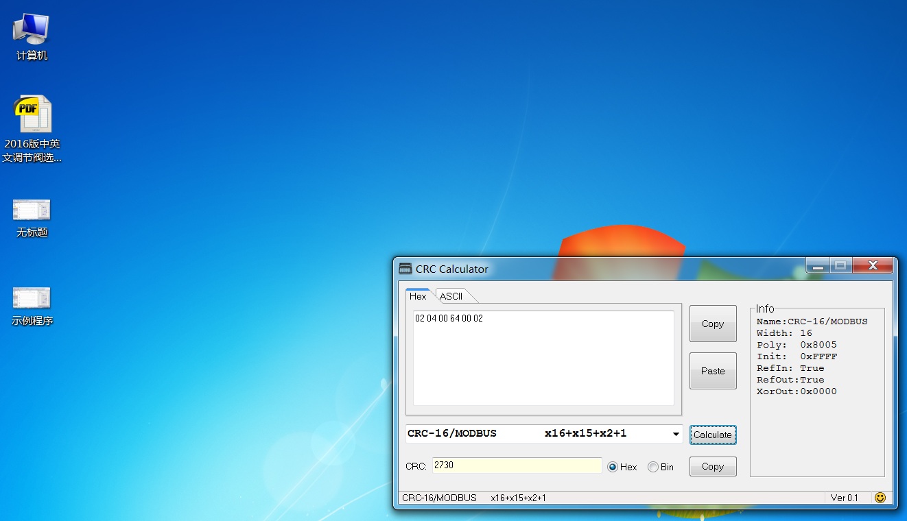The width and height of the screenshot is (907, 521).
Task: Minimize the CRC Calculator window
Action: (x=816, y=265)
